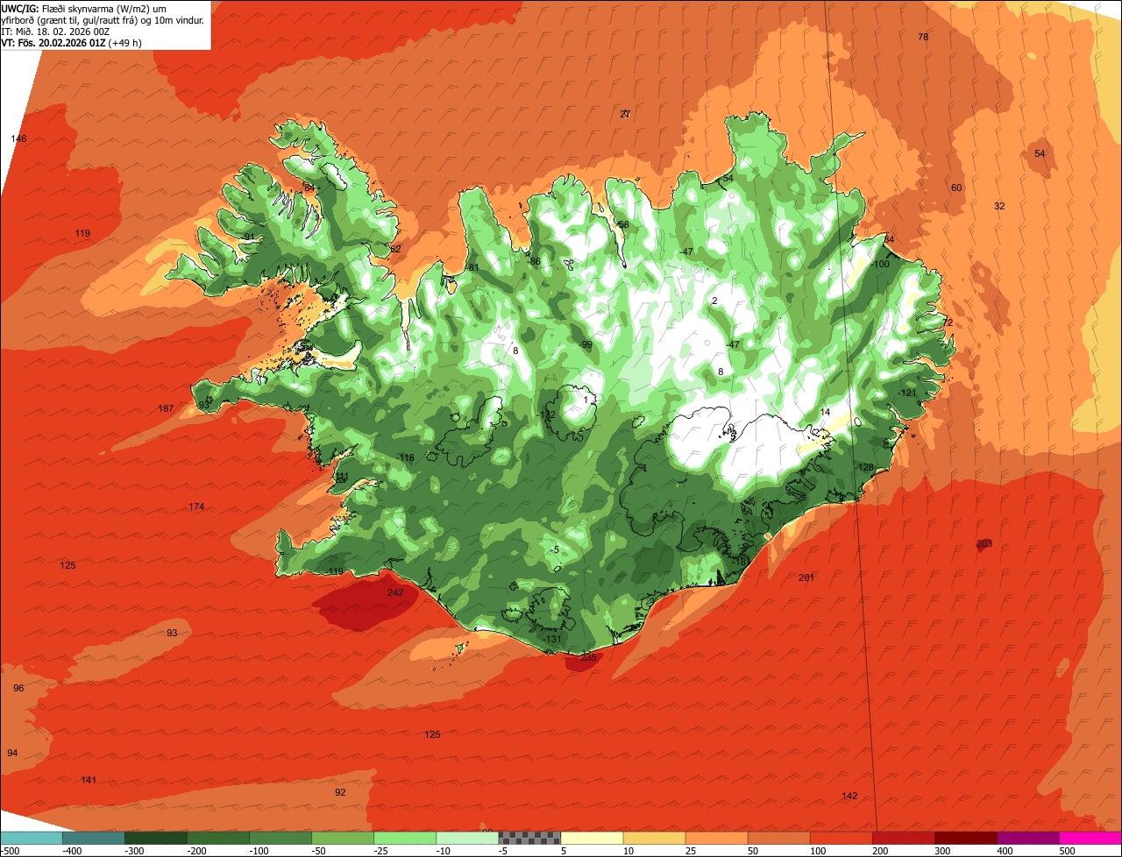1122x857 pixels.
Task: Click the -100 value in eastern Iceland
Action: 881,264
